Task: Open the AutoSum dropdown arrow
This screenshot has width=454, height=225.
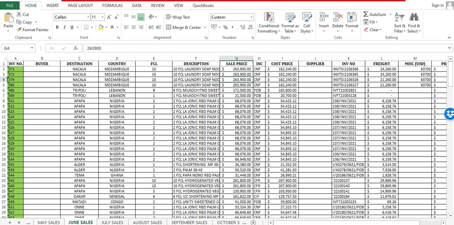Action: [390, 14]
